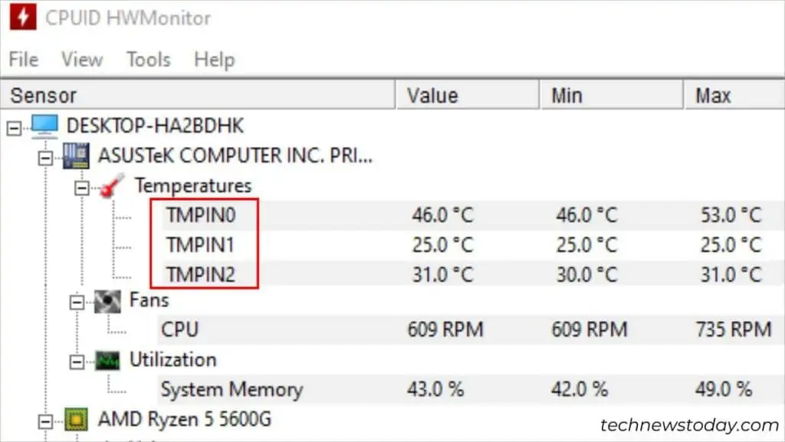Open the Tools menu

pos(147,60)
